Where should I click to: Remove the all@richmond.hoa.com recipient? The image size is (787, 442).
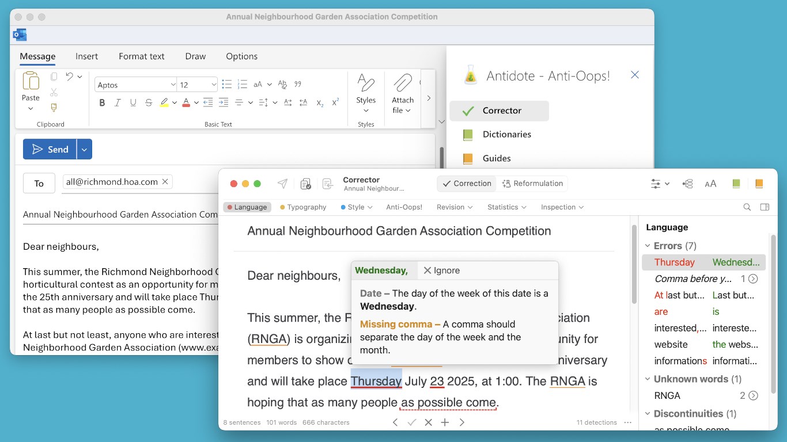165,182
